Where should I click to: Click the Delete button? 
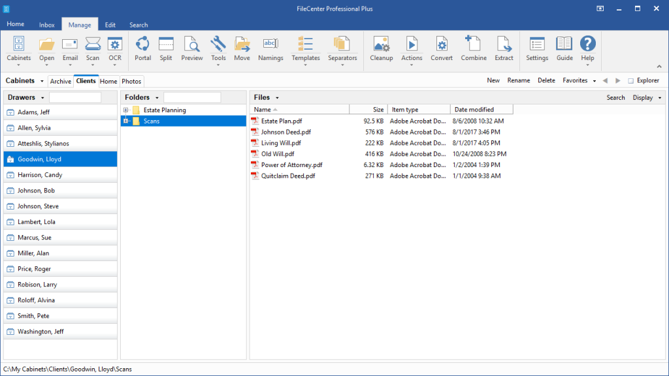coord(546,80)
